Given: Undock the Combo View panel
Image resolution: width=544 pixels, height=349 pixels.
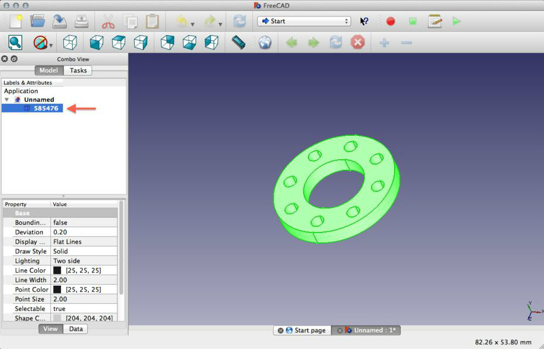Looking at the screenshot, I should coord(14,59).
